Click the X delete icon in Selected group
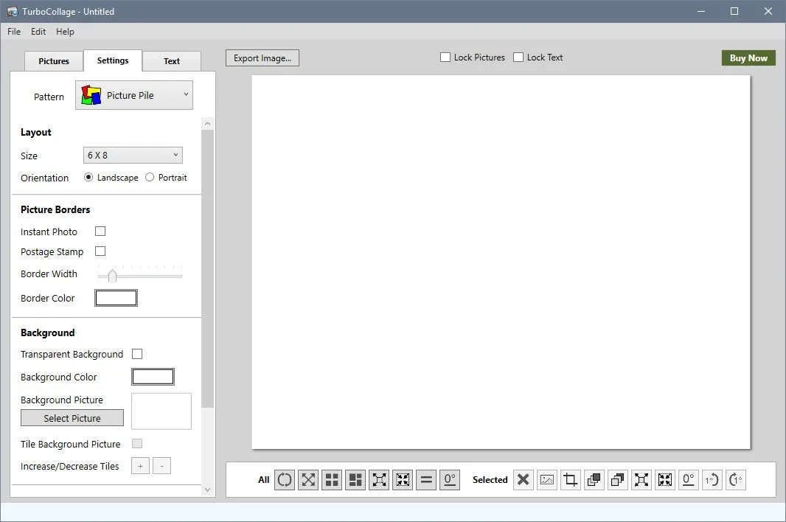 click(524, 480)
